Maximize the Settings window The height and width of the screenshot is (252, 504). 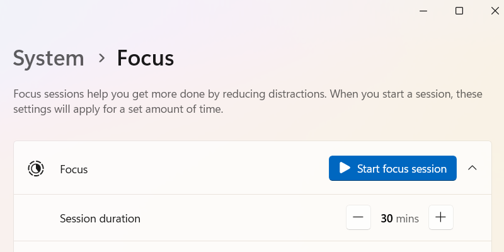pos(459,11)
